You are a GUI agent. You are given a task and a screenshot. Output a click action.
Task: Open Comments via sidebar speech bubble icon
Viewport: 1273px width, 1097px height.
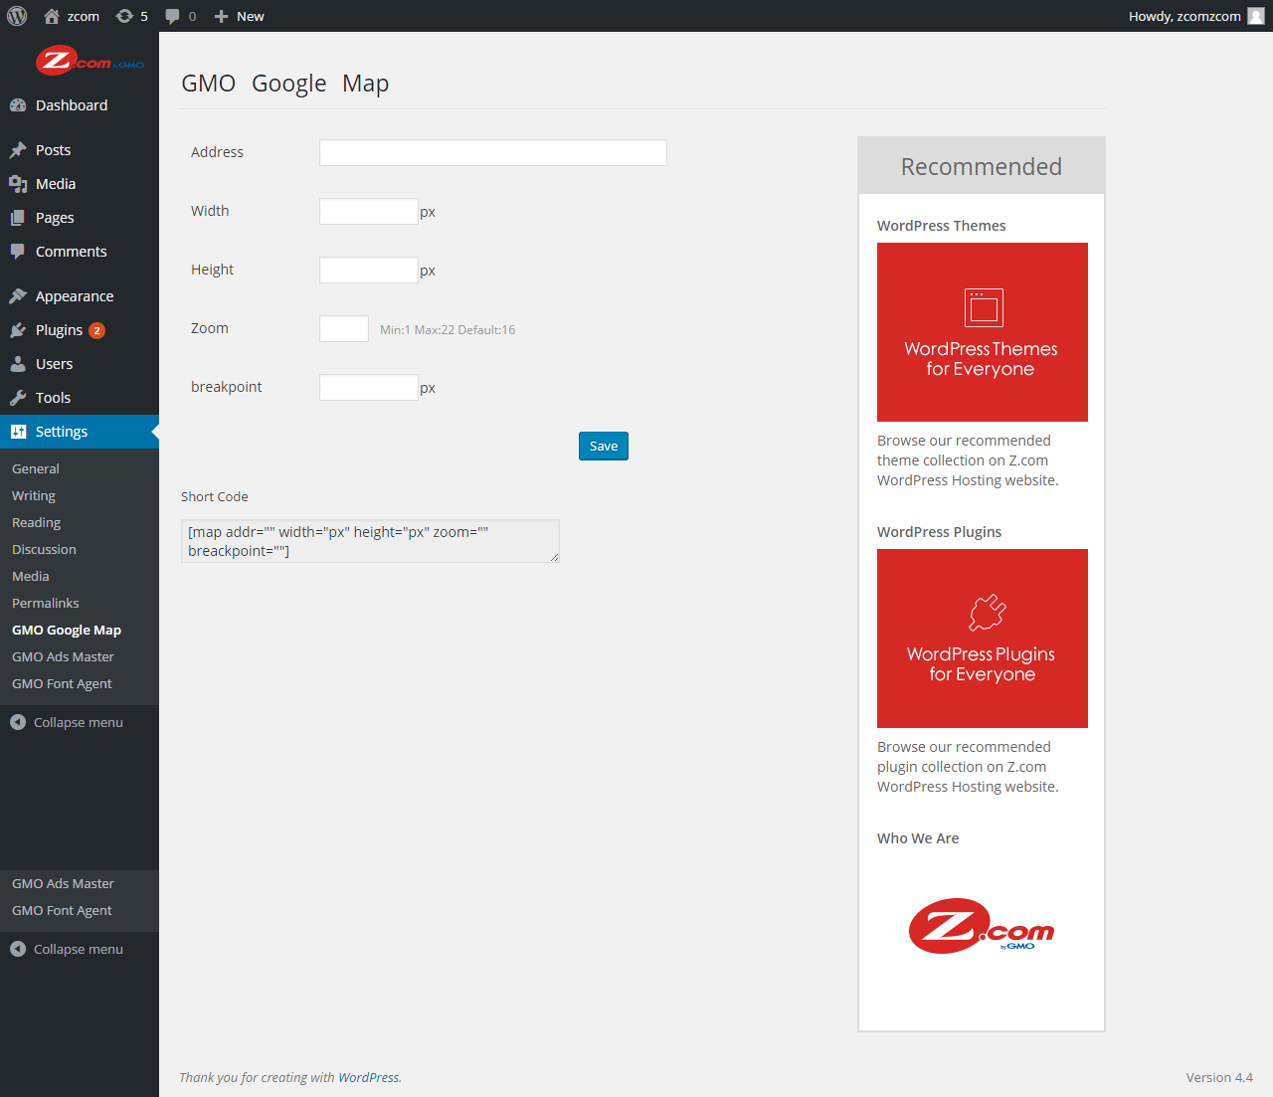18,252
